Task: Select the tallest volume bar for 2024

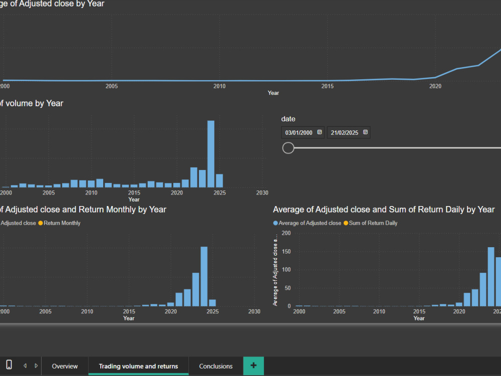Action: (211, 154)
